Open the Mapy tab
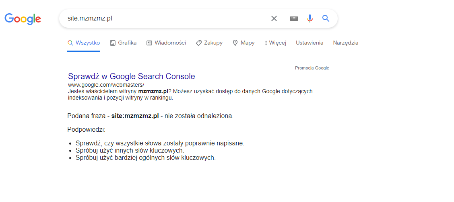The width and height of the screenshot is (454, 202). coord(244,43)
